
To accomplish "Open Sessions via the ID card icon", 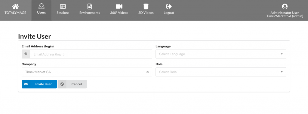I will point(63,7).
